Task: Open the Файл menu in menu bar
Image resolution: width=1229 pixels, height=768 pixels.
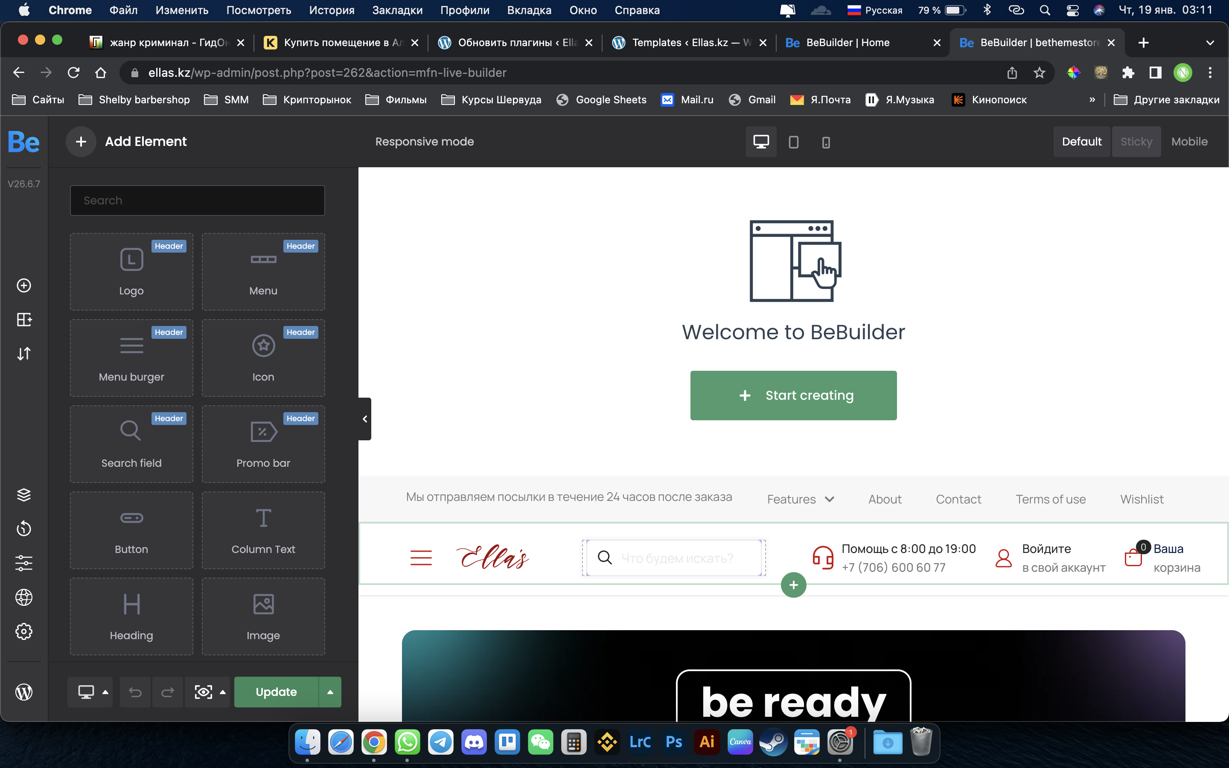Action: pos(123,10)
